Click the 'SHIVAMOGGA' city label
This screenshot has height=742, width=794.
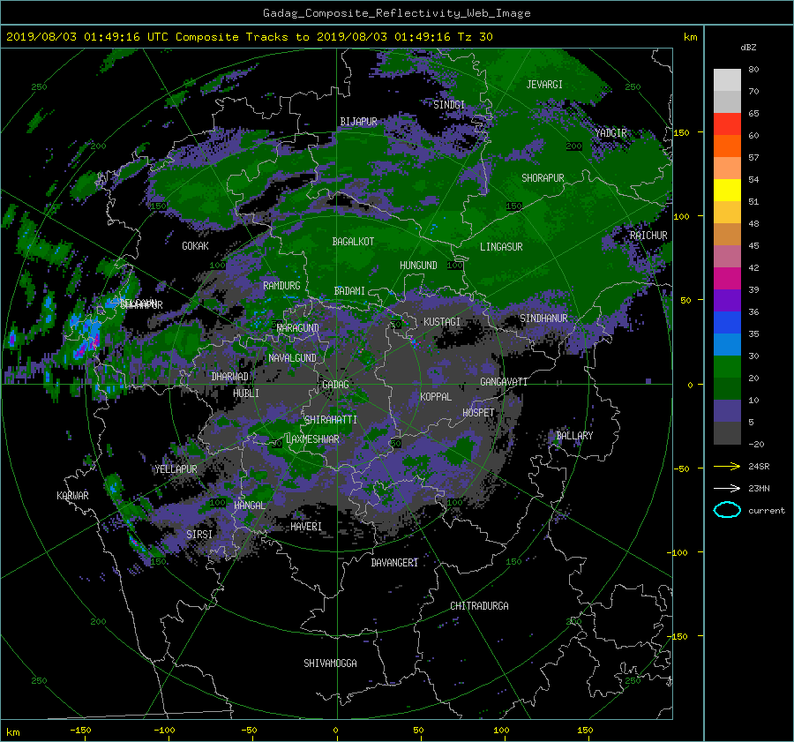[x=330, y=663]
